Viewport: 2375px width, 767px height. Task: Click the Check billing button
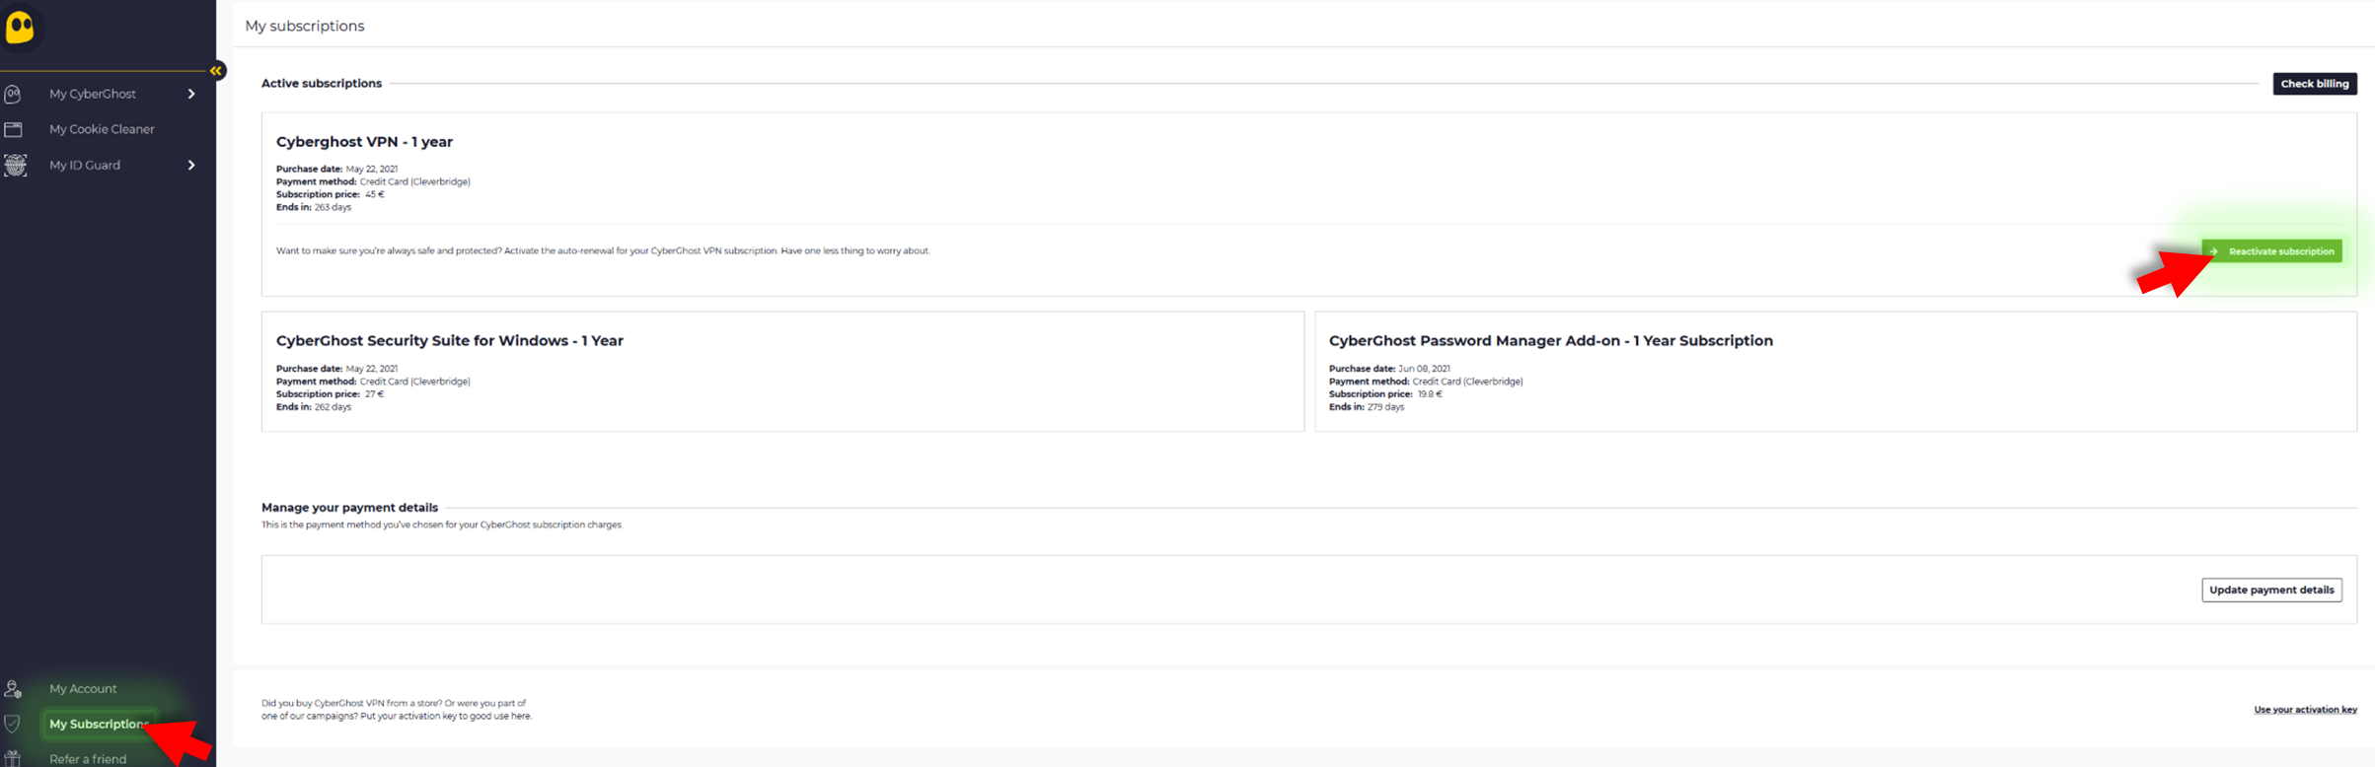[x=2315, y=84]
